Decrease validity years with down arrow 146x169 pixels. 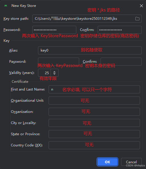54,74
